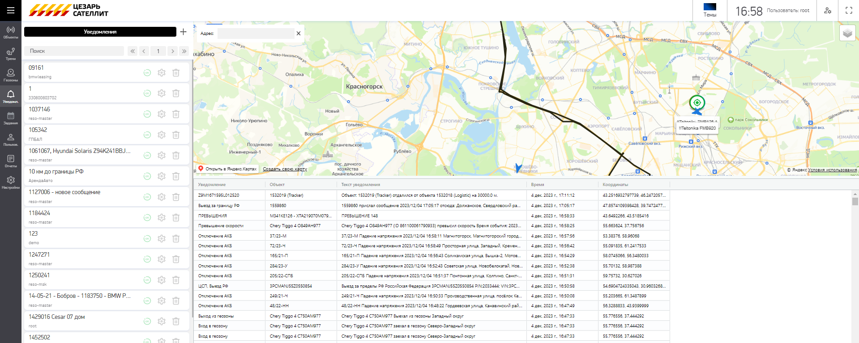Screen dimensions: 859x343
Task: Go to next page of notifications
Action: (173, 51)
